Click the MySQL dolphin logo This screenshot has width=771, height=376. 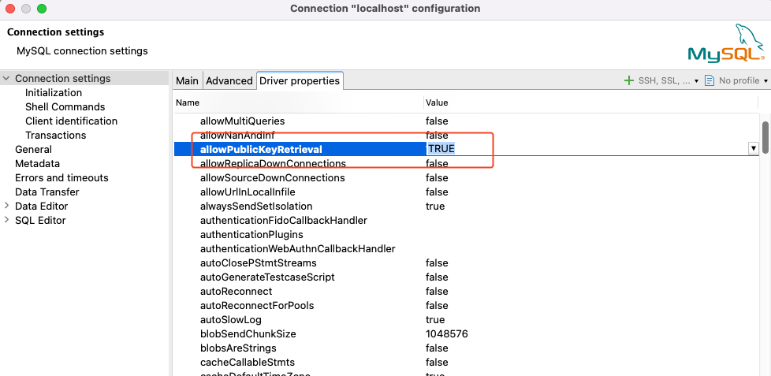click(x=726, y=44)
